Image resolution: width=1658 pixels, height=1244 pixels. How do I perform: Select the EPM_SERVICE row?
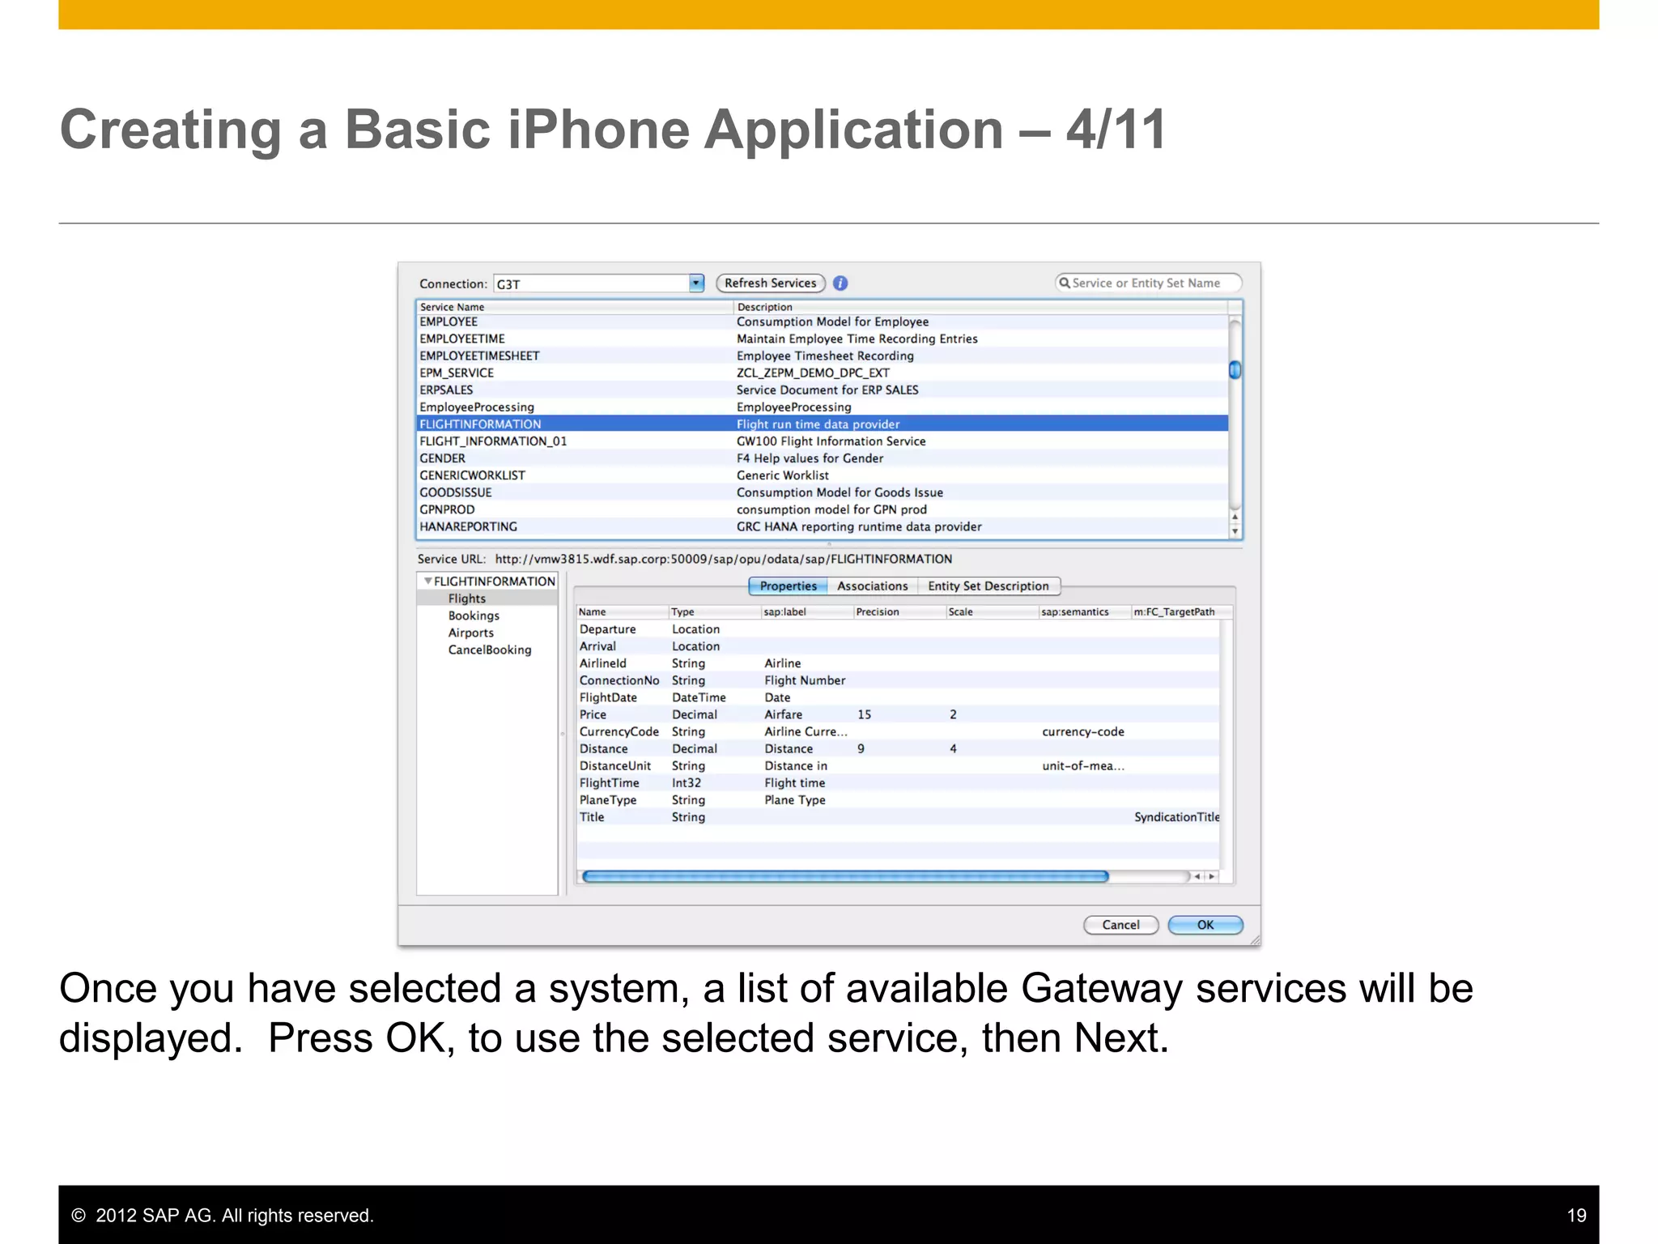coord(822,373)
